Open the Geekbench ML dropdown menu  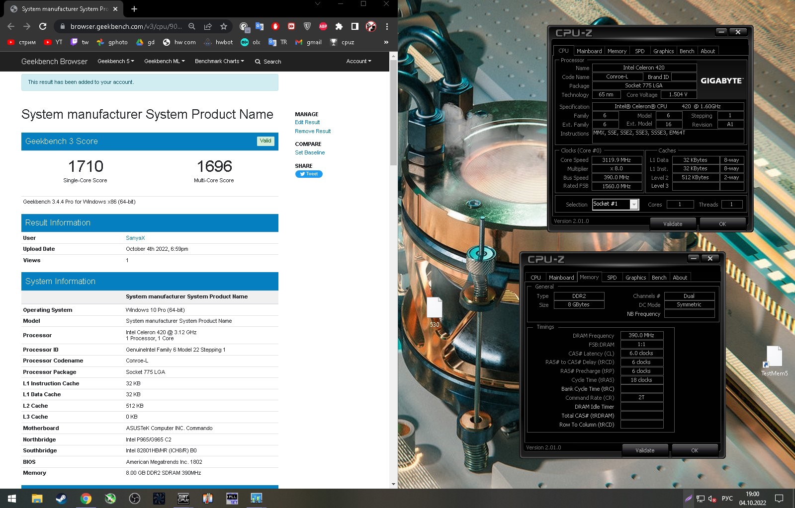pyautogui.click(x=165, y=61)
